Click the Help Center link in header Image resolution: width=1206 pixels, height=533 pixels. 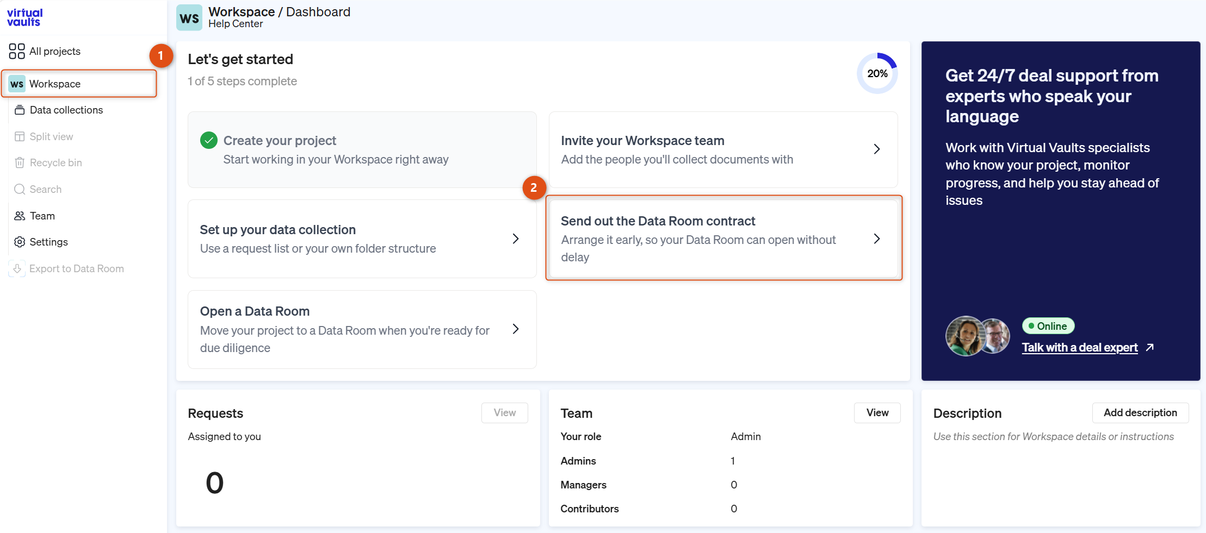236,24
